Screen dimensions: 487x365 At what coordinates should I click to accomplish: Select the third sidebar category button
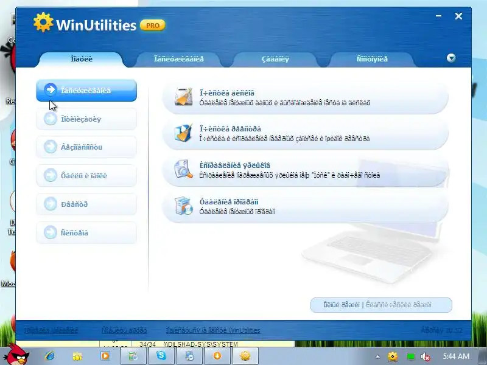86,147
